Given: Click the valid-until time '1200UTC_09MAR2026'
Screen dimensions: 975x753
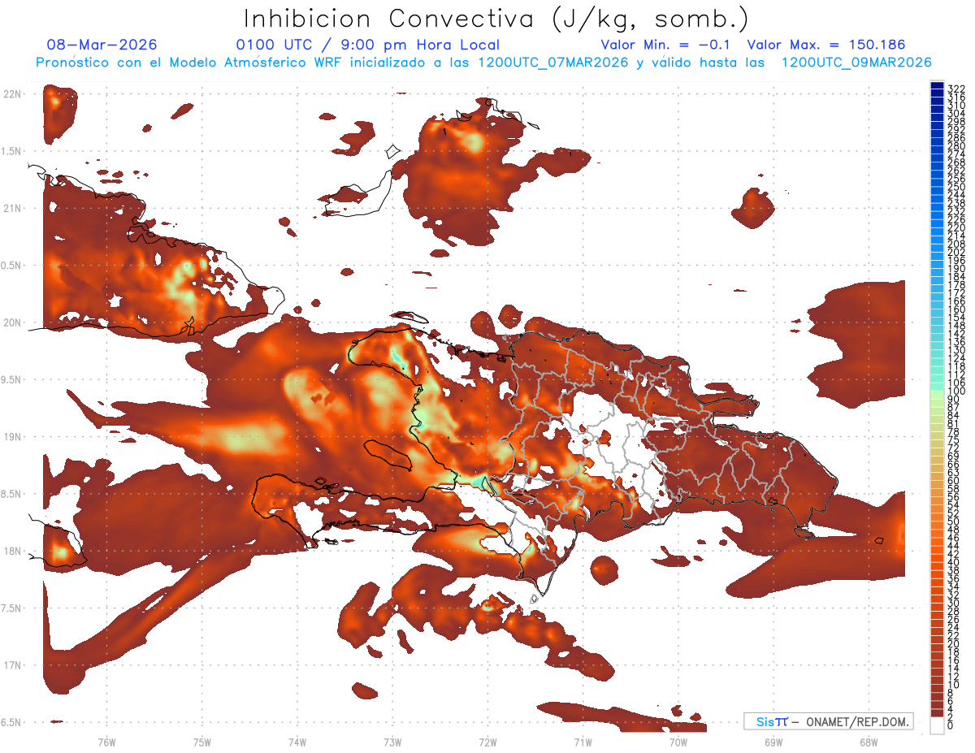Looking at the screenshot, I should (856, 63).
